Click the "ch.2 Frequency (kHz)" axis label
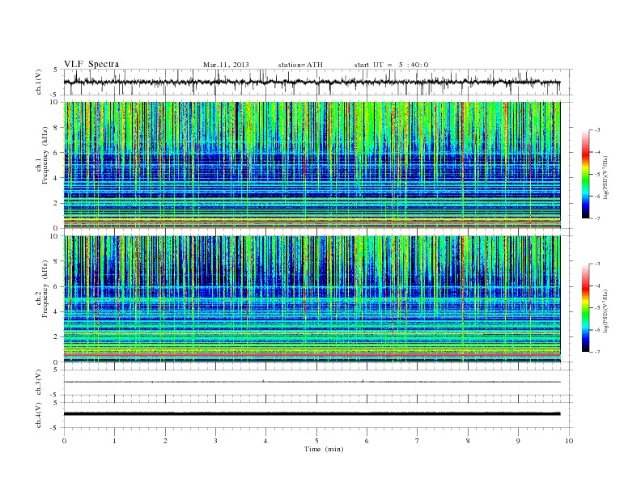 click(x=42, y=289)
